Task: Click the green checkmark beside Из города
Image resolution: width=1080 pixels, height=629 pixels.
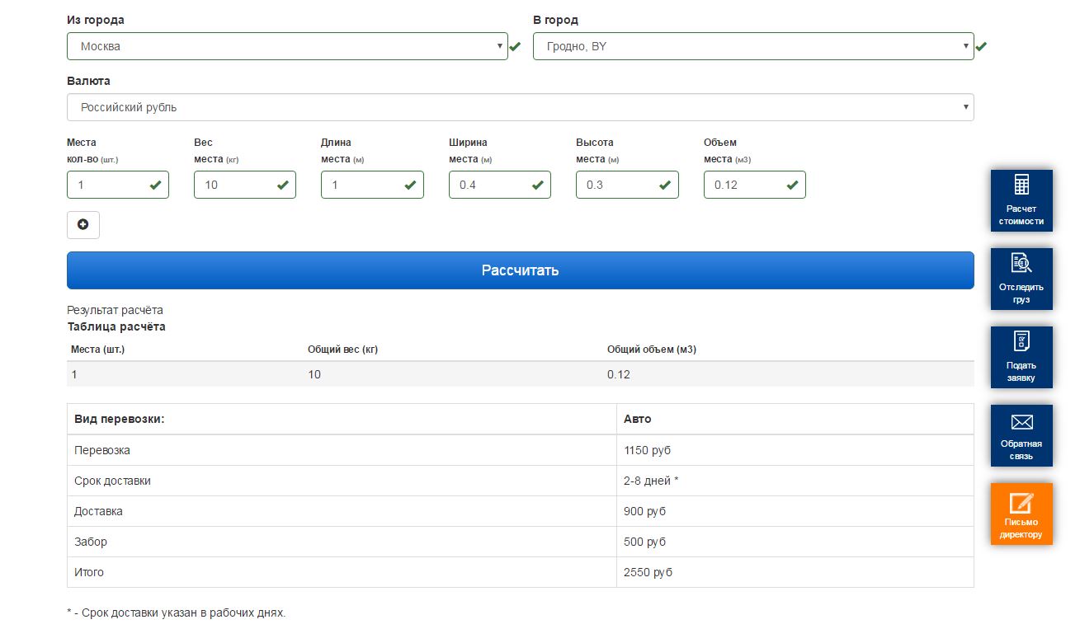Action: tap(515, 47)
